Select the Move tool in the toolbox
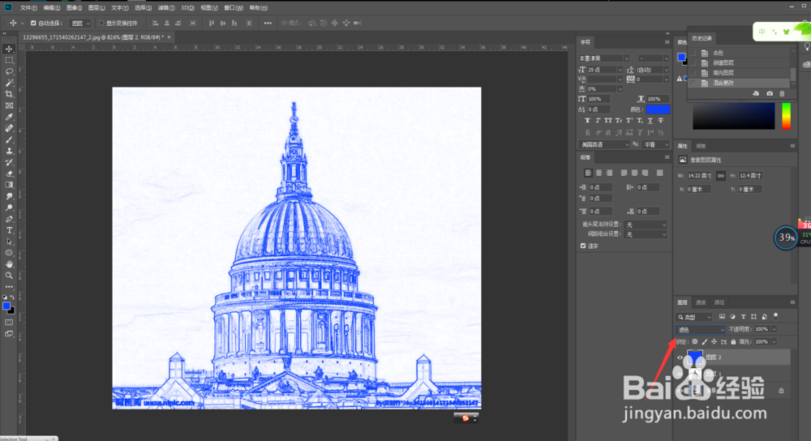 click(9, 49)
